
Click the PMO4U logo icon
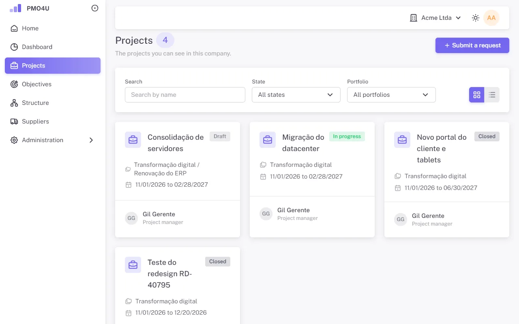15,8
